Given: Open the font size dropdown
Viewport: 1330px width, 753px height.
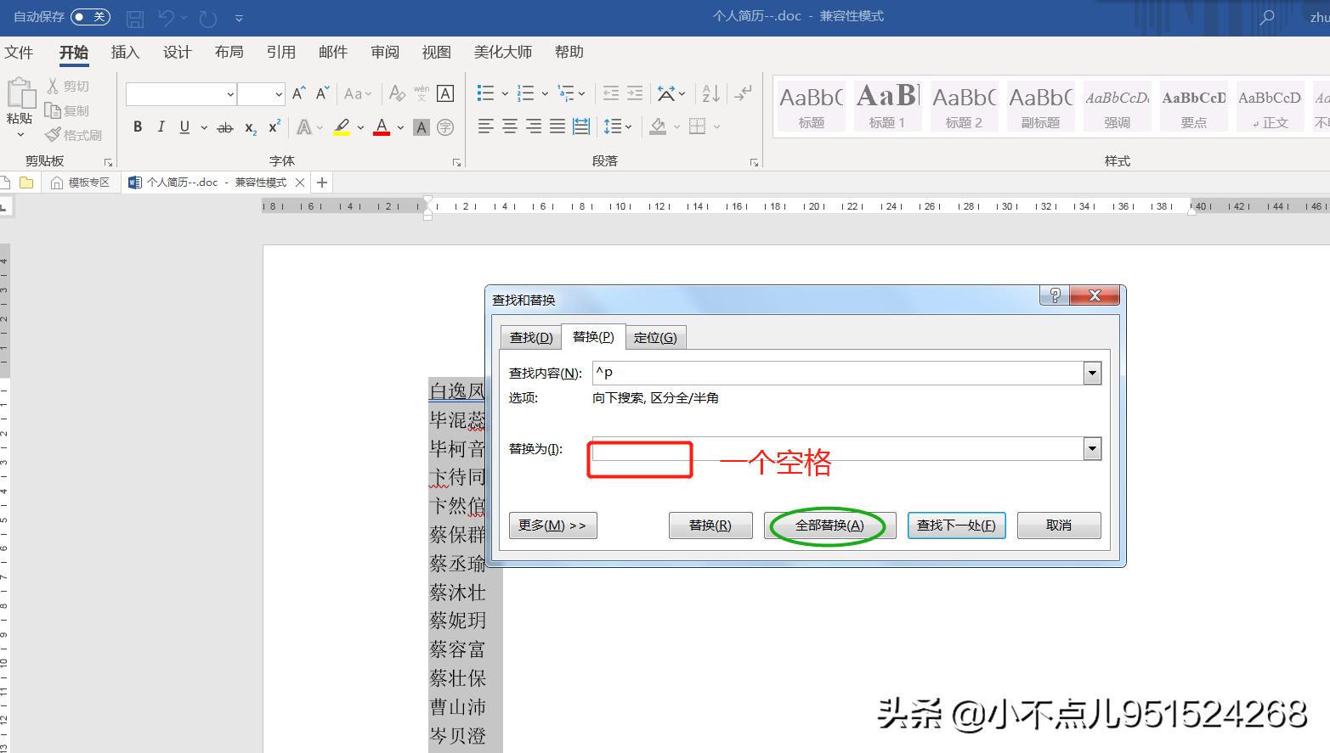Looking at the screenshot, I should [x=279, y=93].
